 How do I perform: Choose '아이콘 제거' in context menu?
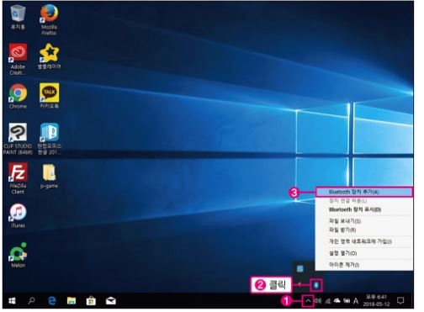point(364,265)
